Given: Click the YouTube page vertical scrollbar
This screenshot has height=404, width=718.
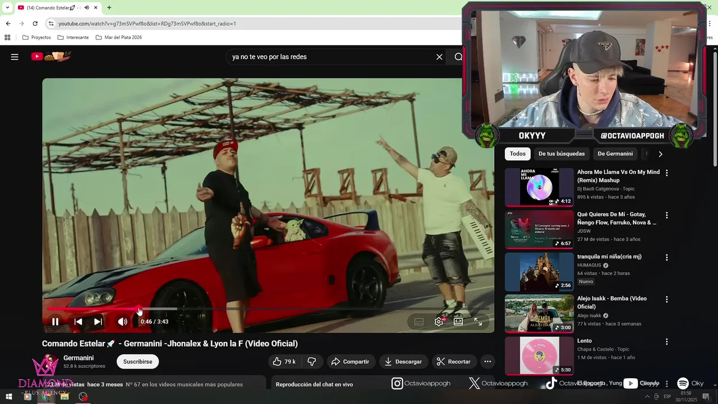Looking at the screenshot, I should pyautogui.click(x=715, y=109).
